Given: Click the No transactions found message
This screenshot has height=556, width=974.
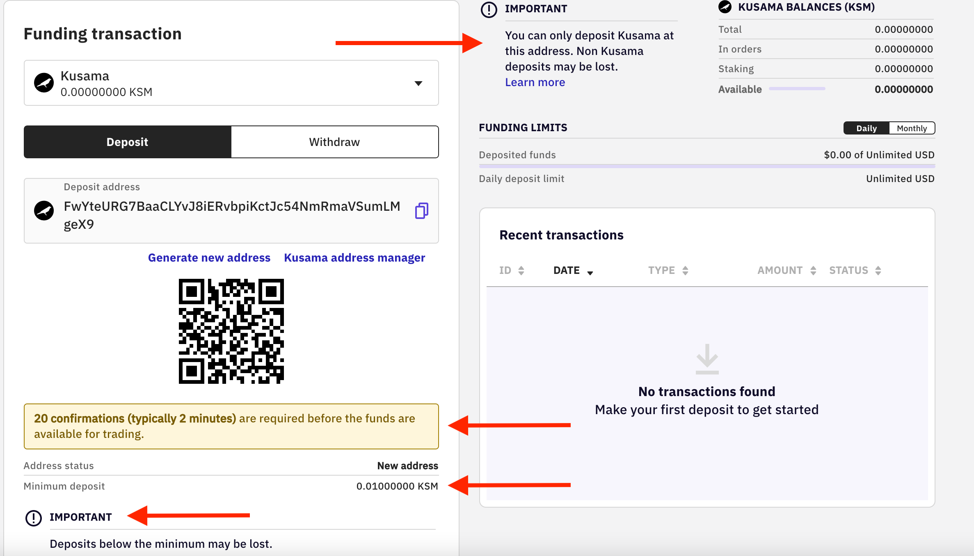Looking at the screenshot, I should coord(707,392).
